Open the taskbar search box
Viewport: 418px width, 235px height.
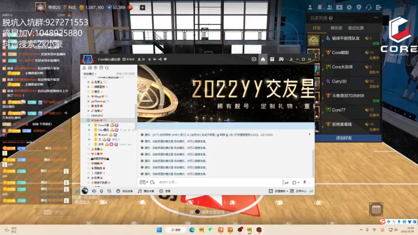click(x=176, y=230)
